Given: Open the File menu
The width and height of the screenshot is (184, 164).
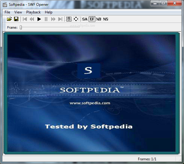Looking at the screenshot, I should click(7, 12).
